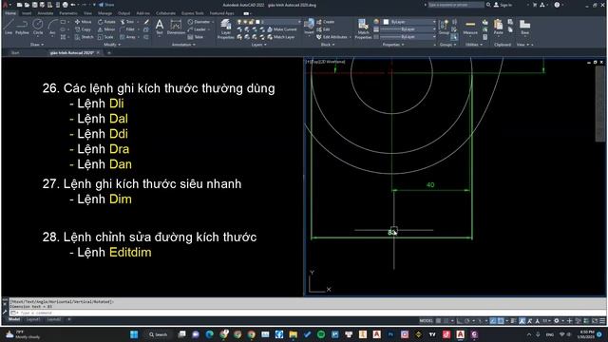Click the Trim command
This screenshot has height=342, width=608.
tap(126, 22)
